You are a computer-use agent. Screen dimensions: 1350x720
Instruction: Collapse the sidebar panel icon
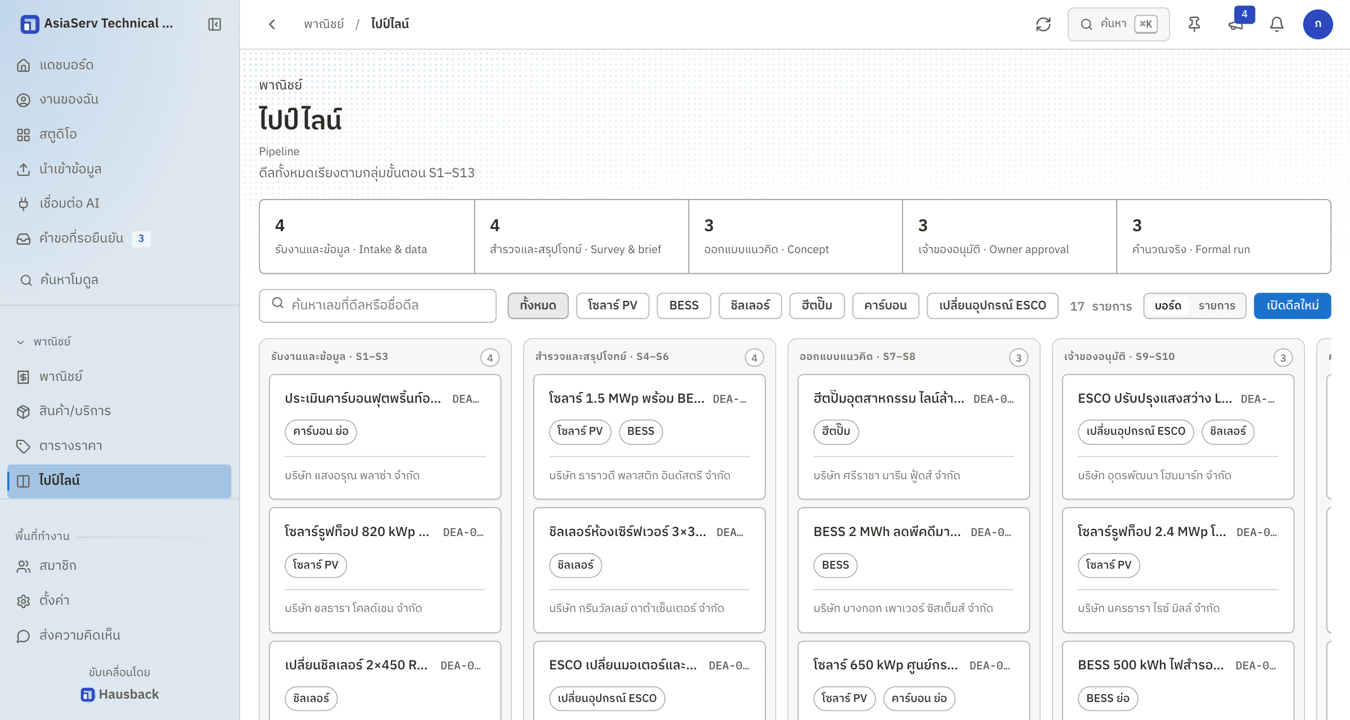214,24
